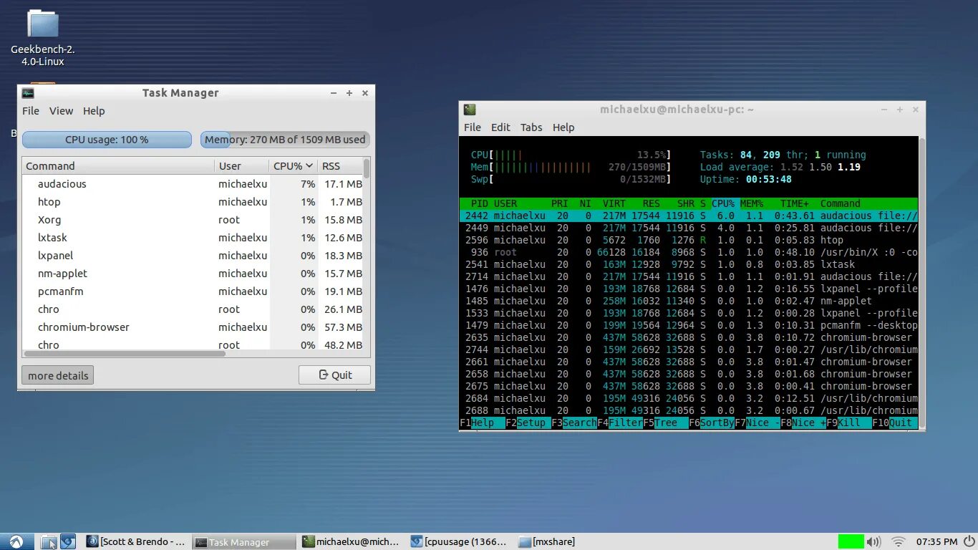Click F3 Search in htop footer
This screenshot has width=978, height=550.
[x=574, y=423]
